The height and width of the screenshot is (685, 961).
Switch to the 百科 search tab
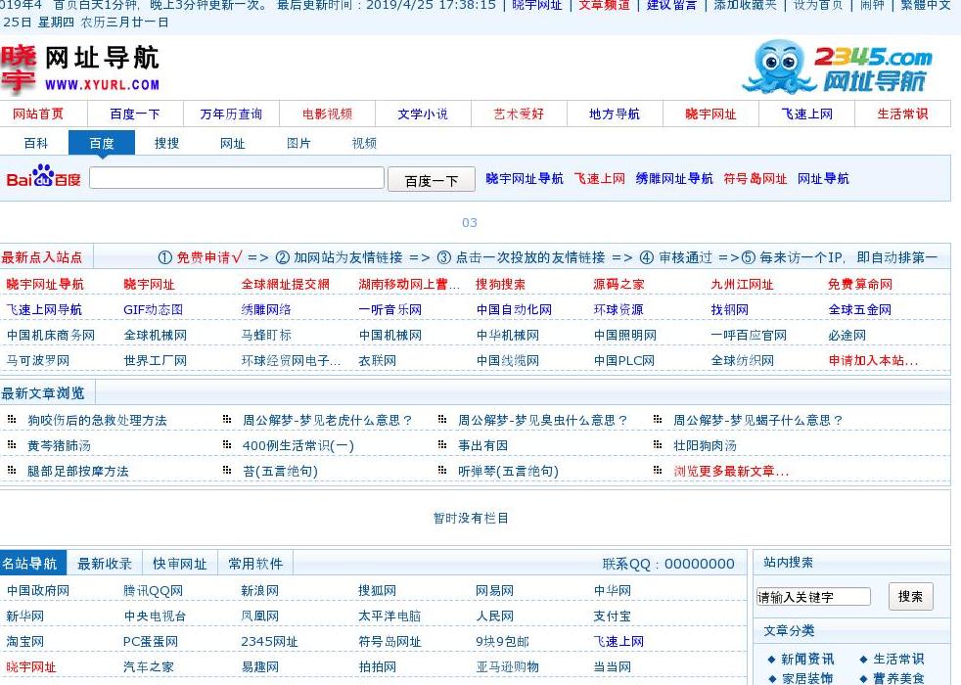(35, 144)
